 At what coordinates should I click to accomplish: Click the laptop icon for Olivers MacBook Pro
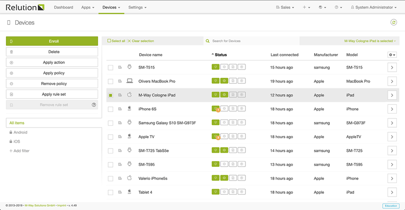coord(130,81)
